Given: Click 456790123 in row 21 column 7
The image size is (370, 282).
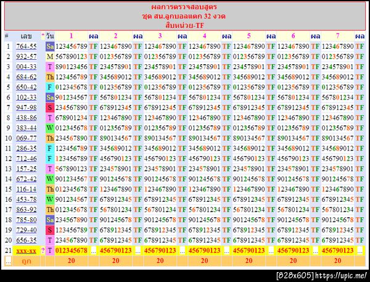Looking at the screenshot, I should tap(337, 251).
